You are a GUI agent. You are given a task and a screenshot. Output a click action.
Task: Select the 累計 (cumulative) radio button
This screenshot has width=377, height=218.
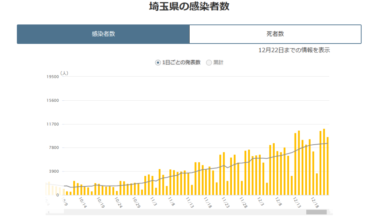pos(209,62)
